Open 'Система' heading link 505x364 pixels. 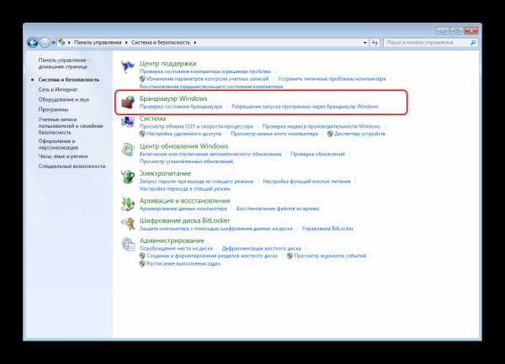click(x=152, y=119)
